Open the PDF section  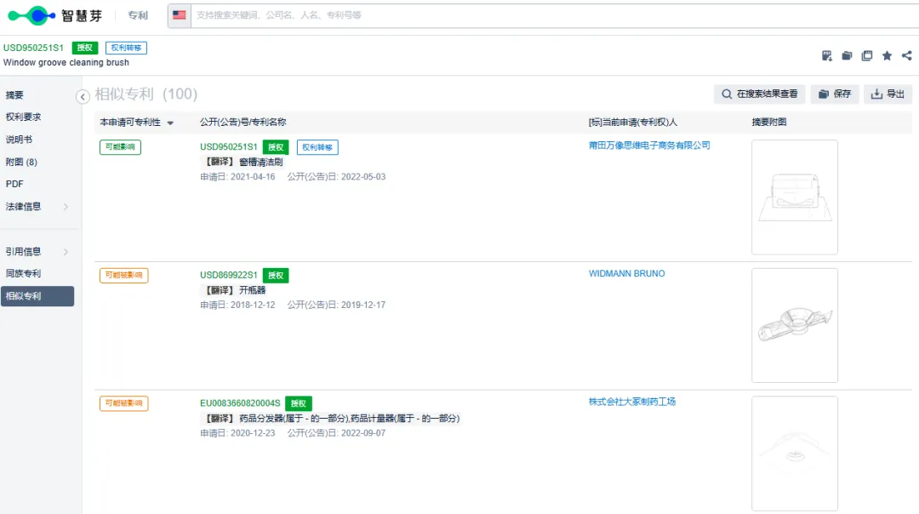(x=14, y=184)
